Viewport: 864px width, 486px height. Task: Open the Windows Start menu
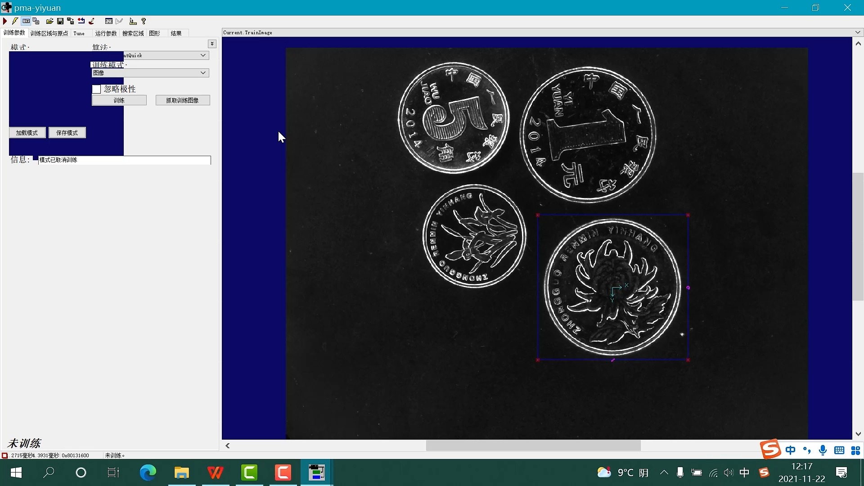click(16, 472)
